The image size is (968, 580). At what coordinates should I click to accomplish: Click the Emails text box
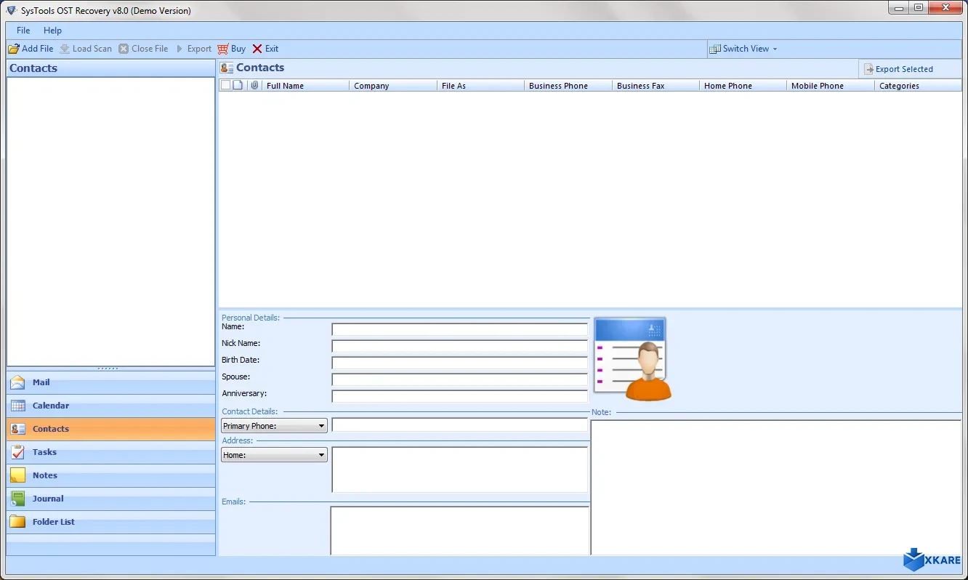click(x=459, y=531)
